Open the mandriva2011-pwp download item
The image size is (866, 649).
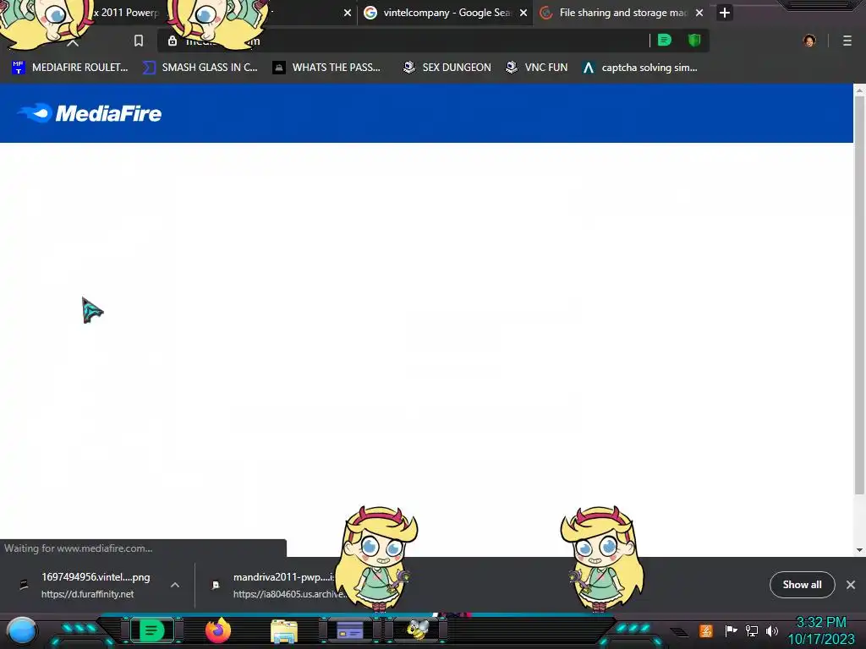click(282, 585)
